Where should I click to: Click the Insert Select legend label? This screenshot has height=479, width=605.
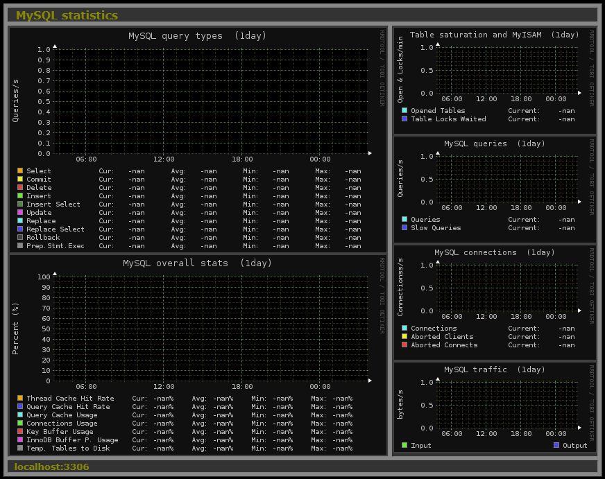point(53,204)
